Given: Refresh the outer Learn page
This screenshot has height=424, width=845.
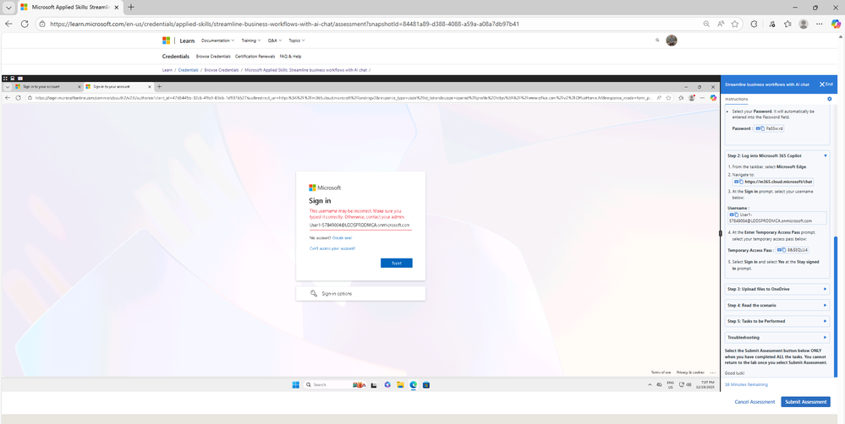Looking at the screenshot, I should point(25,24).
